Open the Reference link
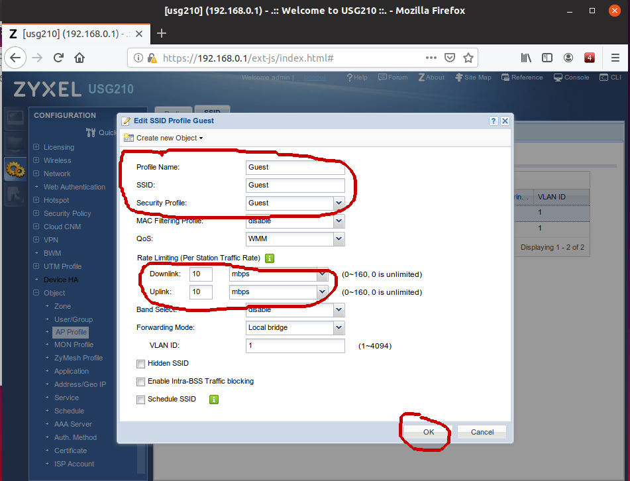Screen dimensions: 630x481 click(522, 77)
